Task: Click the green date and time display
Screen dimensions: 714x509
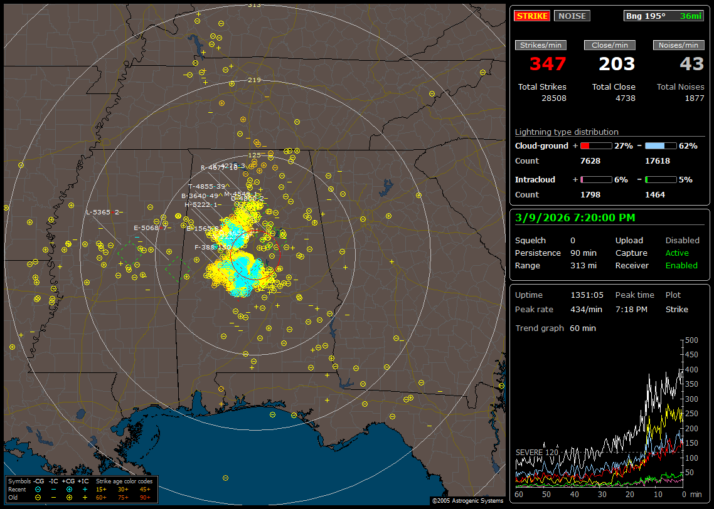Action: point(575,218)
